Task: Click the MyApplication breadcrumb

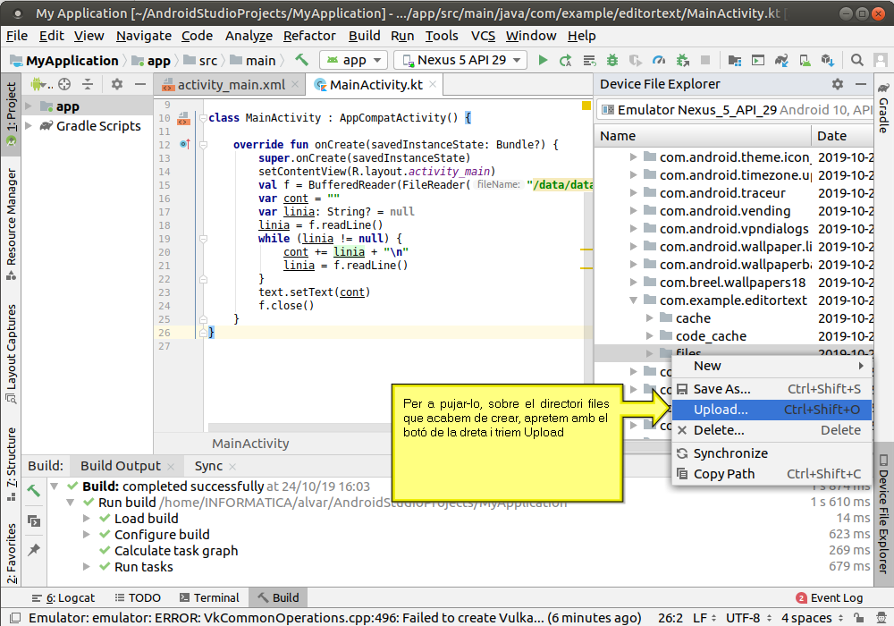Action: tap(64, 61)
